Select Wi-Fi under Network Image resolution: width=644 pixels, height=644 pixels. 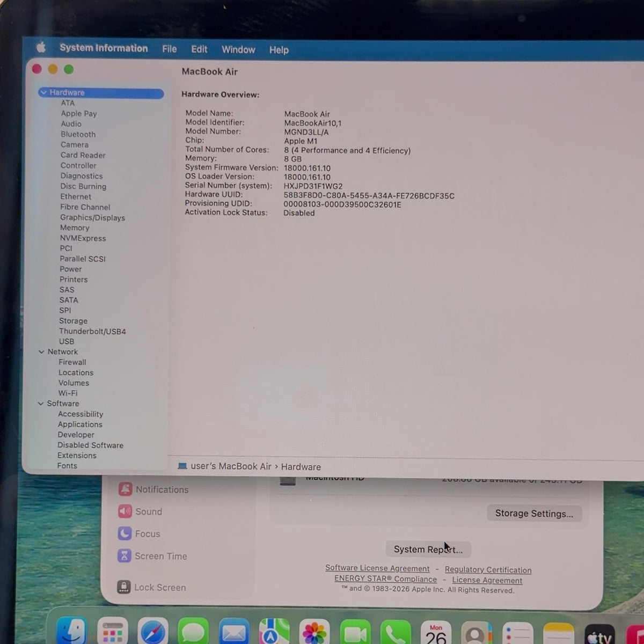pyautogui.click(x=68, y=393)
